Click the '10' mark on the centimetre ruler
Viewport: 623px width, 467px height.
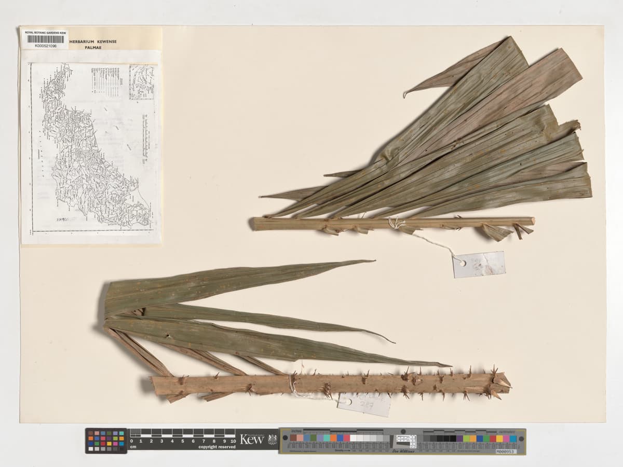pyautogui.click(x=233, y=441)
